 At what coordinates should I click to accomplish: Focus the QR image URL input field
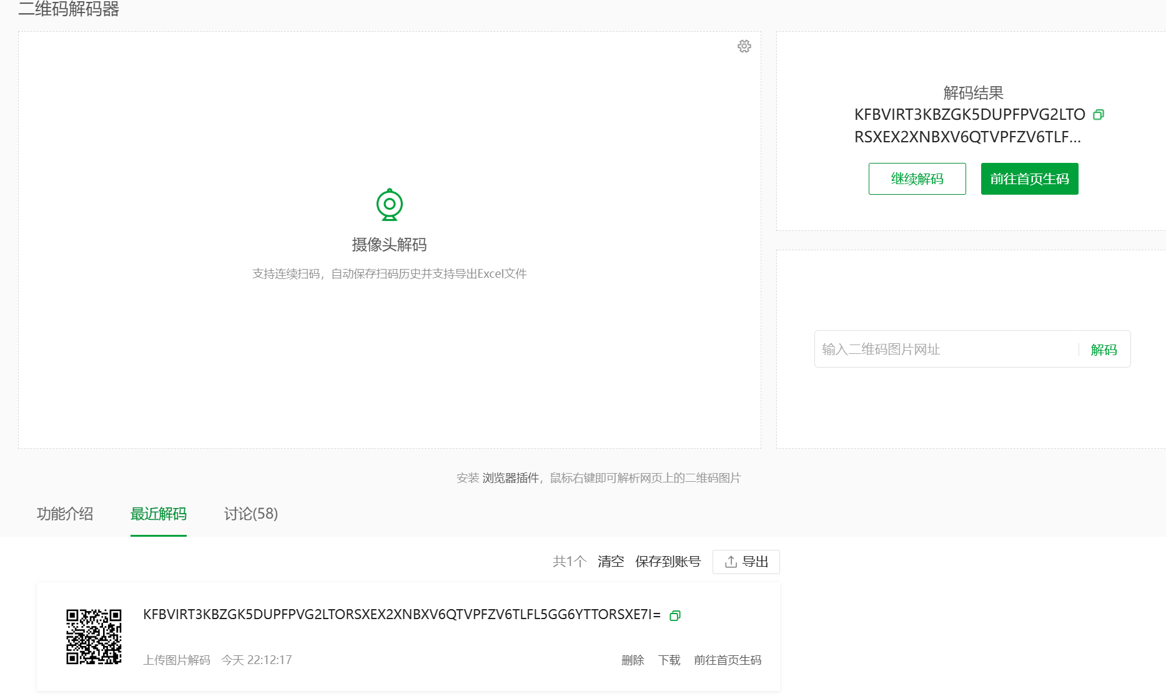(x=947, y=349)
